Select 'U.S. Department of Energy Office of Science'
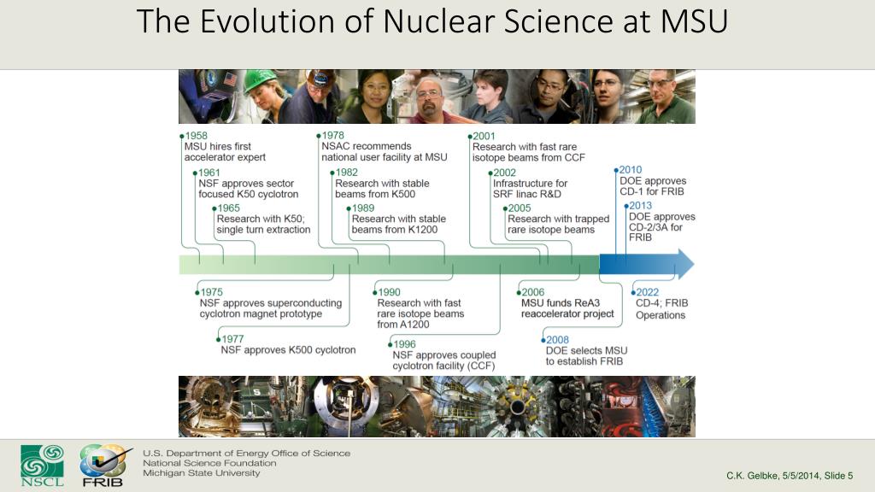 click(247, 454)
